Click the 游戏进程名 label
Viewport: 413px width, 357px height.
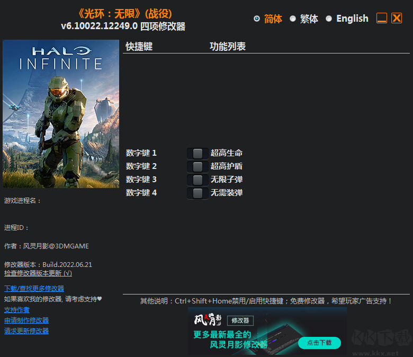coord(23,201)
